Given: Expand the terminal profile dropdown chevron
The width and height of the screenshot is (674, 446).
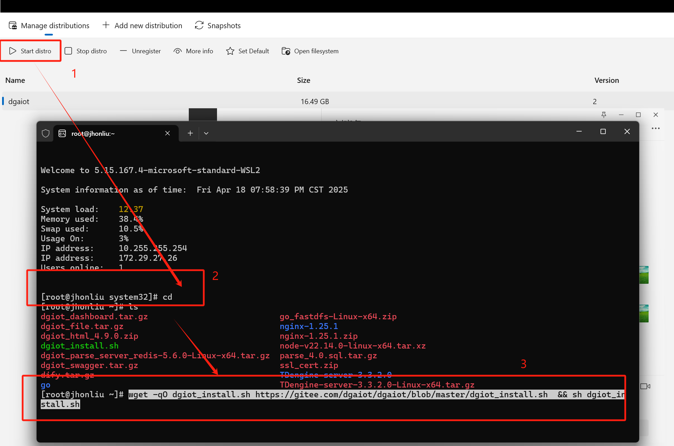Looking at the screenshot, I should [206, 133].
